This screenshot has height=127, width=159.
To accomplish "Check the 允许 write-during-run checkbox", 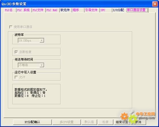I will 16,77.
